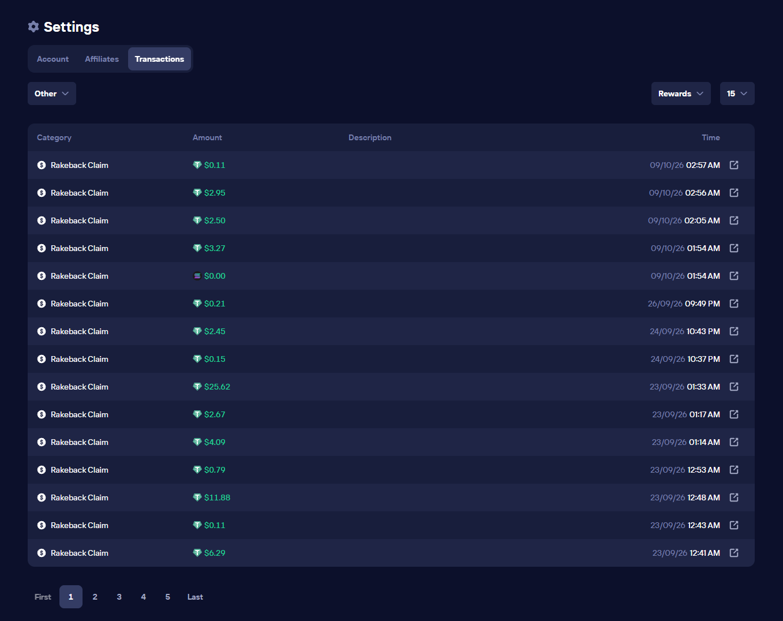This screenshot has width=783, height=621.
Task: Go to the First page
Action: (43, 597)
